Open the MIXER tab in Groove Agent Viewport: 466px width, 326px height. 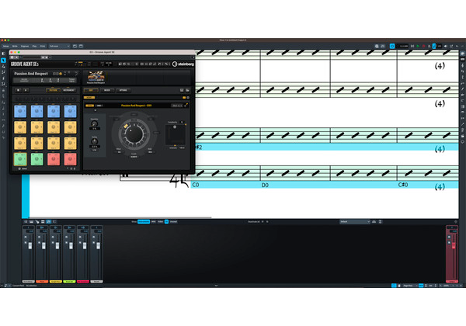pos(107,90)
